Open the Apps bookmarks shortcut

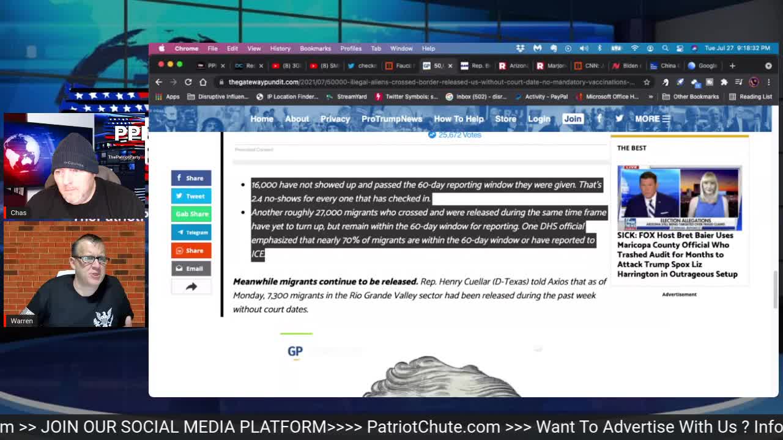(168, 97)
